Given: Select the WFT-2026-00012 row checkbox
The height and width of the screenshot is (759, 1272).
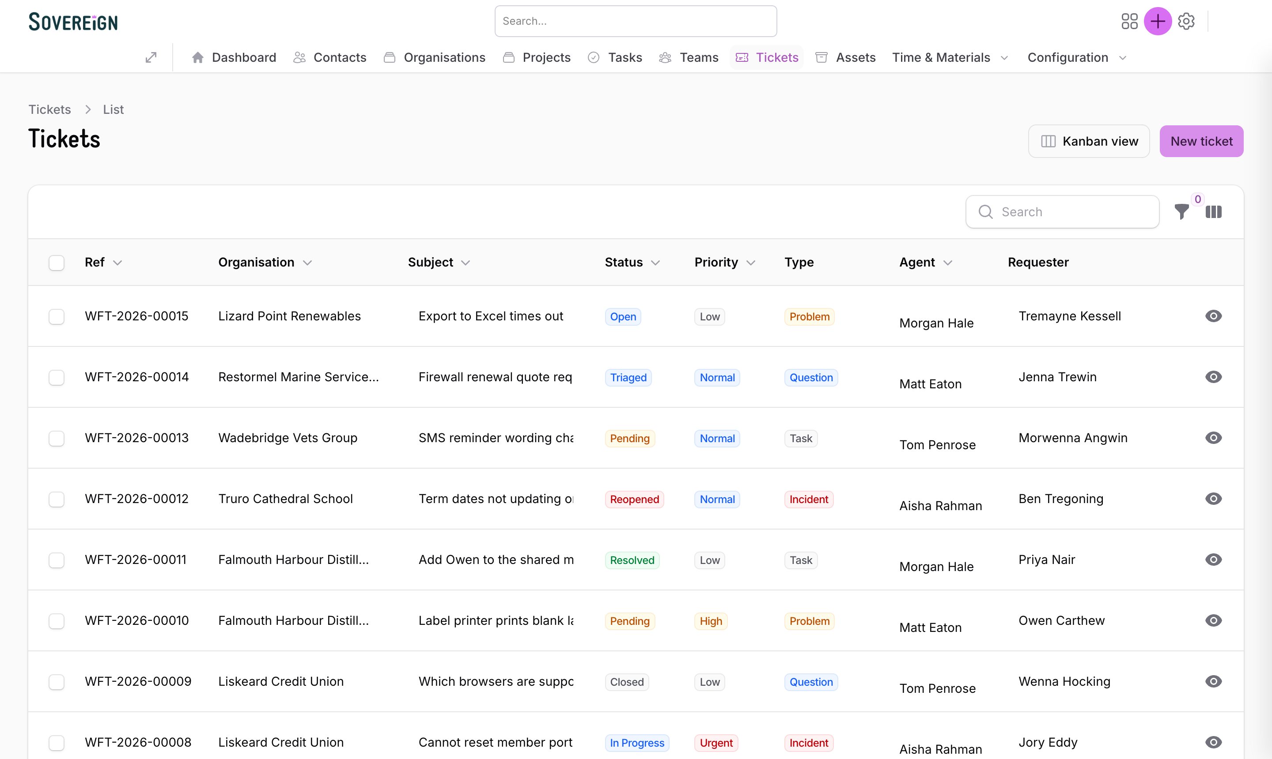Looking at the screenshot, I should click(56, 499).
